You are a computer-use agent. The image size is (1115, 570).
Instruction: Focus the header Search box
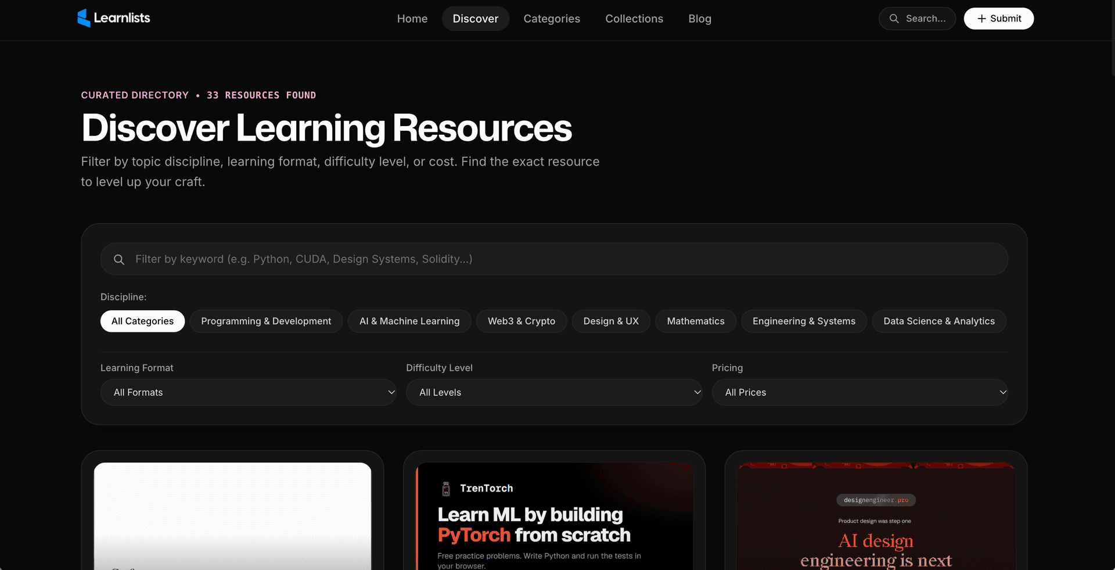(917, 19)
